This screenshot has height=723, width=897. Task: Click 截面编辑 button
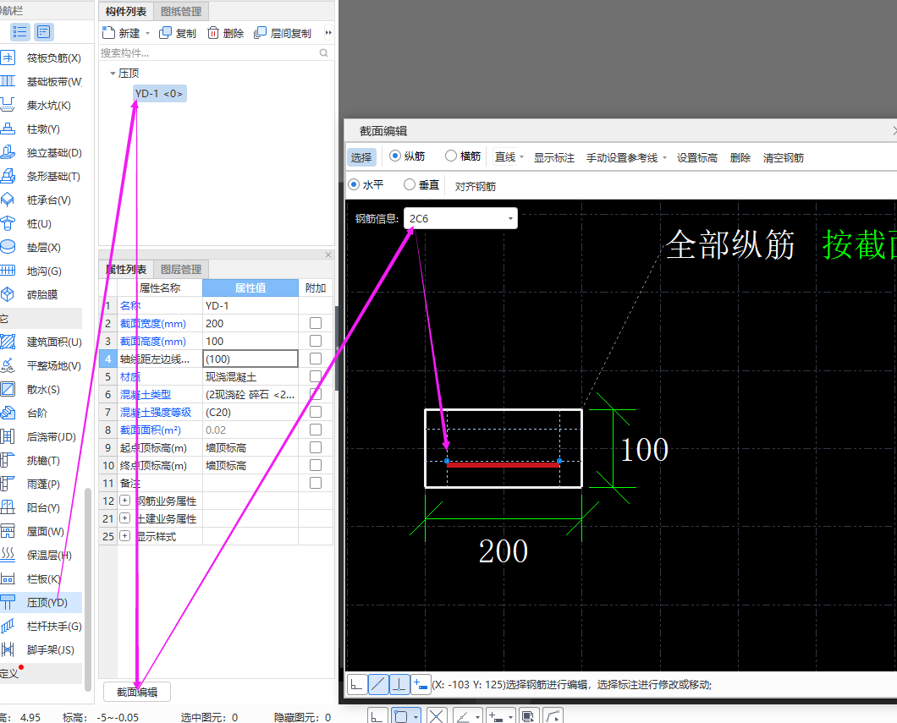tap(137, 693)
